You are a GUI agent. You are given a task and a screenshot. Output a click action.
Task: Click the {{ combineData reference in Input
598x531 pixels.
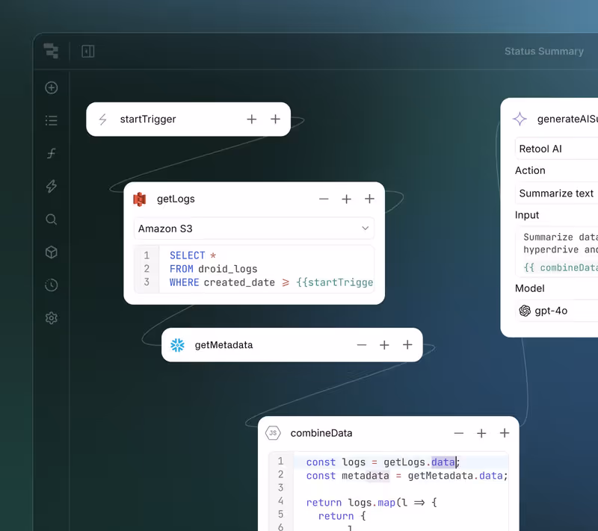561,268
